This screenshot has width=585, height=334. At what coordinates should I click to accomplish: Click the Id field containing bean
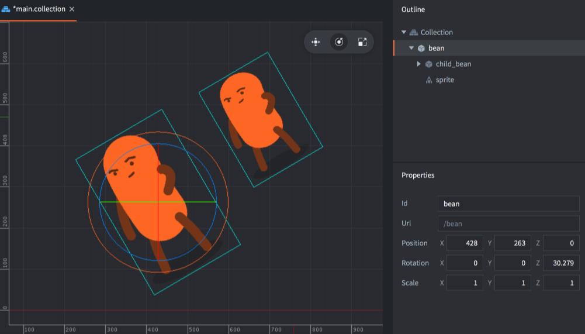pos(508,204)
